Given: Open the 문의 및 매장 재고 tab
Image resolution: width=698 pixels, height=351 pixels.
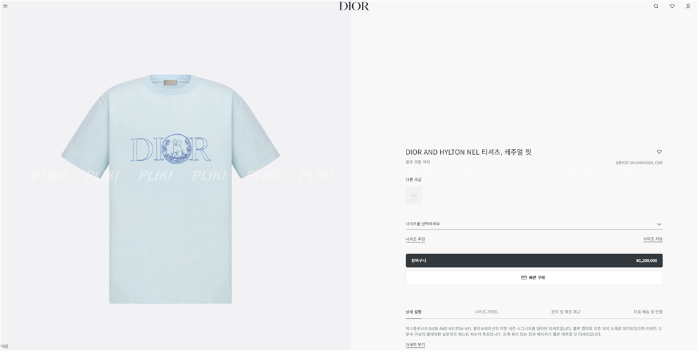Looking at the screenshot, I should (x=566, y=312).
